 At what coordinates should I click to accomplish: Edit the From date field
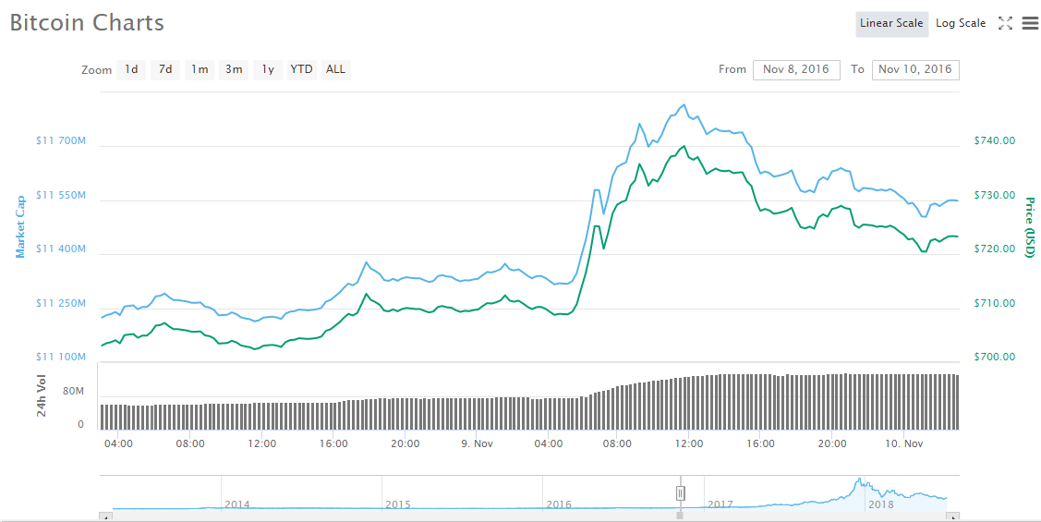[x=796, y=69]
